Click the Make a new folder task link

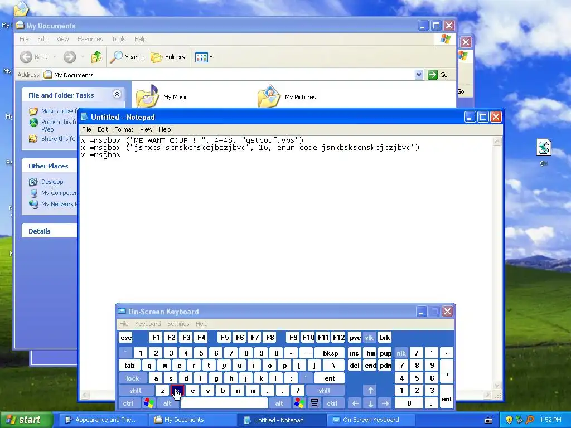[59, 111]
